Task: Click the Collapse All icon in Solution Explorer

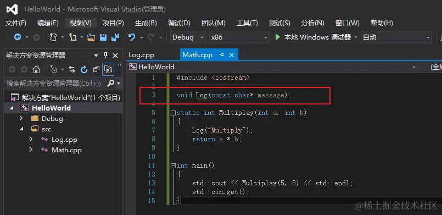Action: (x=96, y=69)
